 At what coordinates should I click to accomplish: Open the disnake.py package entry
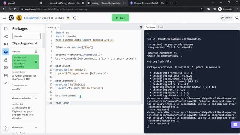click(18, 127)
